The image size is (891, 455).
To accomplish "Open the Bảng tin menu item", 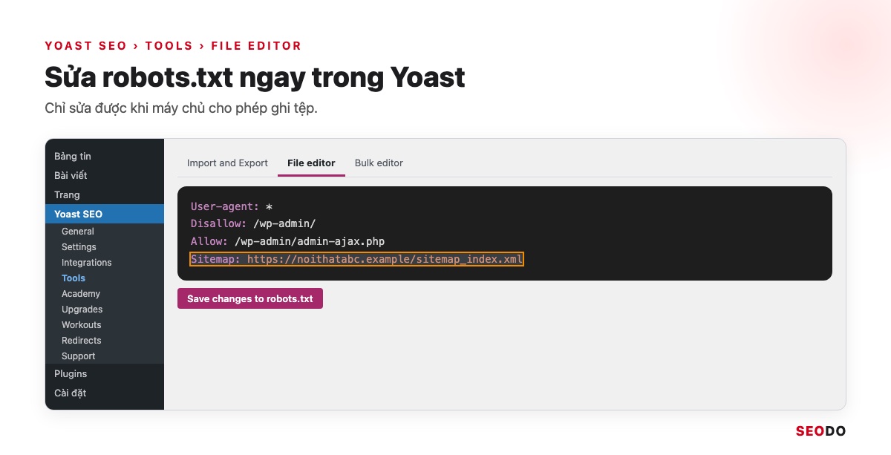I will click(105, 156).
